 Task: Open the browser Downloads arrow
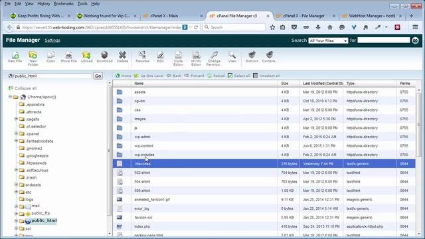(x=318, y=27)
